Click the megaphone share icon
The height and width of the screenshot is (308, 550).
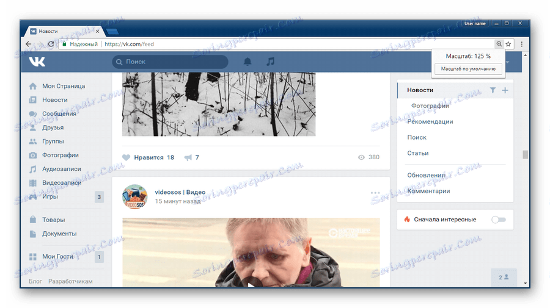188,157
